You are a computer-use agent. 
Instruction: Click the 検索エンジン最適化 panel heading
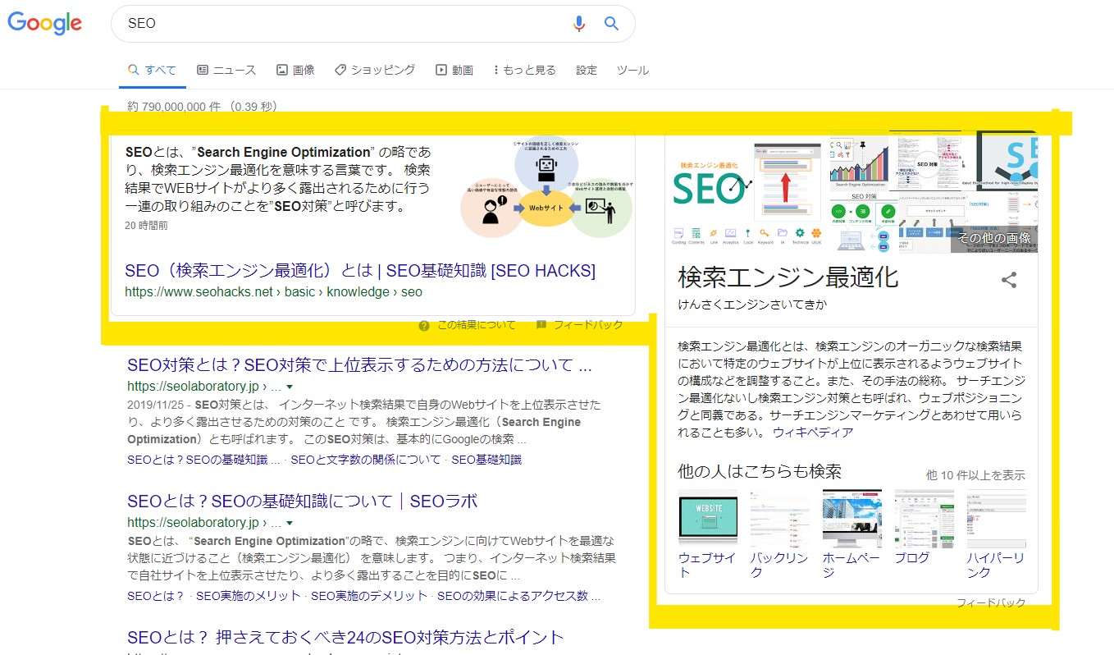(788, 277)
